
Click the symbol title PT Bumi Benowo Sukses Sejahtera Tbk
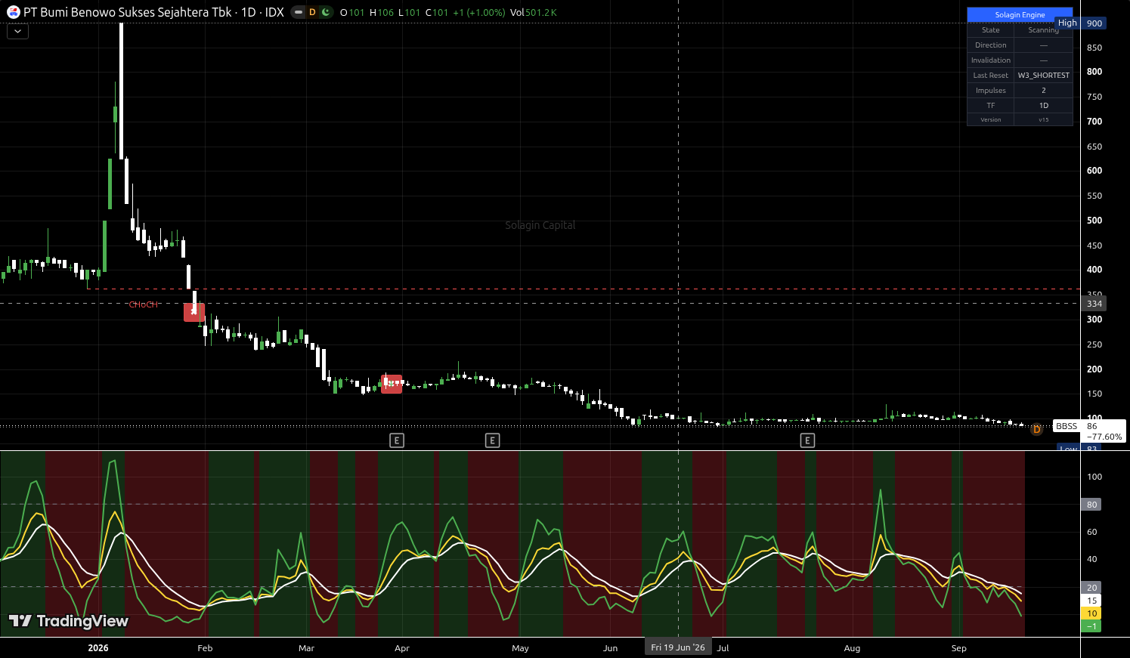pyautogui.click(x=128, y=12)
